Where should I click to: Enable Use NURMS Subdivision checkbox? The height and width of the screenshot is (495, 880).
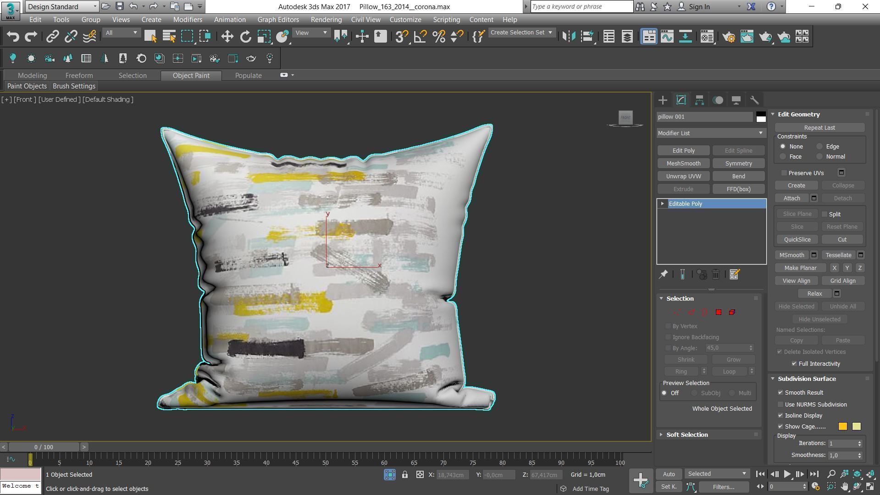[780, 405]
